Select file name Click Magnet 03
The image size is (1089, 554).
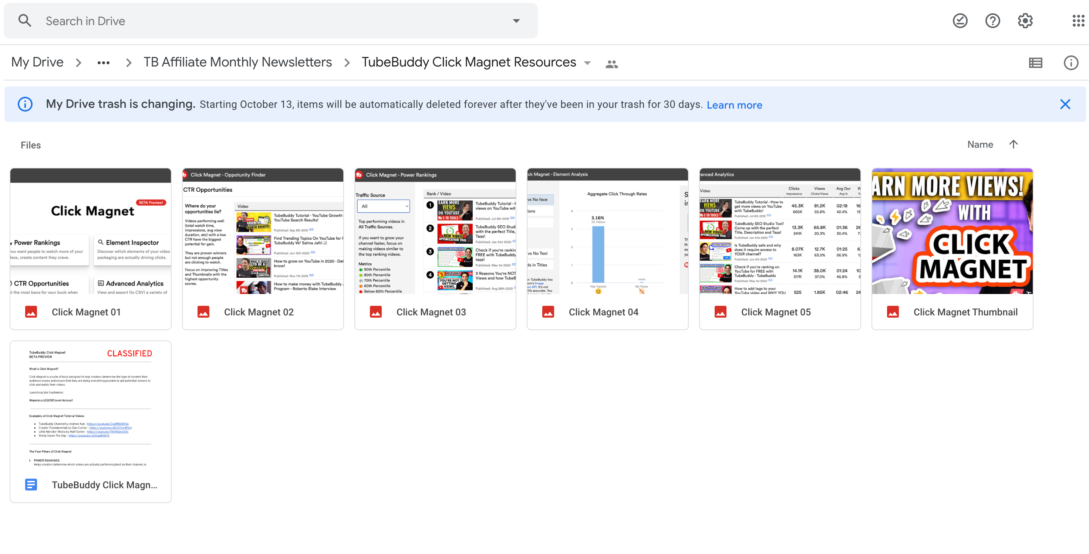pyautogui.click(x=431, y=312)
